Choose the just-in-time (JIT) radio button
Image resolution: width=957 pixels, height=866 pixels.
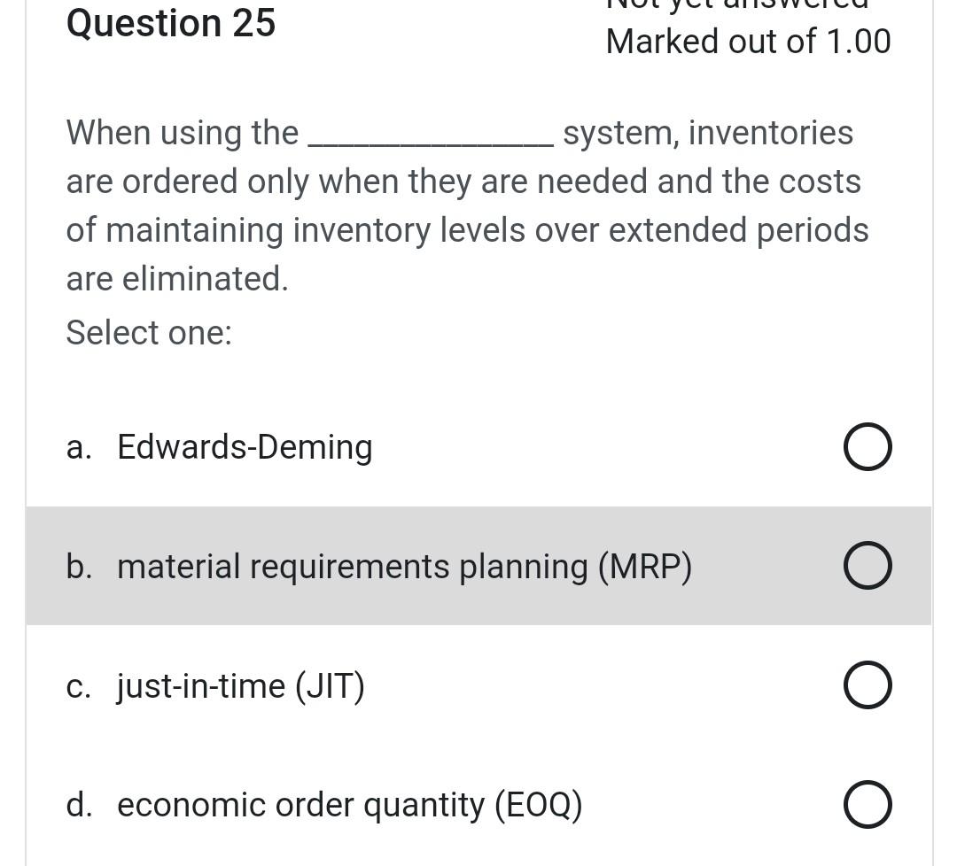[x=868, y=684]
